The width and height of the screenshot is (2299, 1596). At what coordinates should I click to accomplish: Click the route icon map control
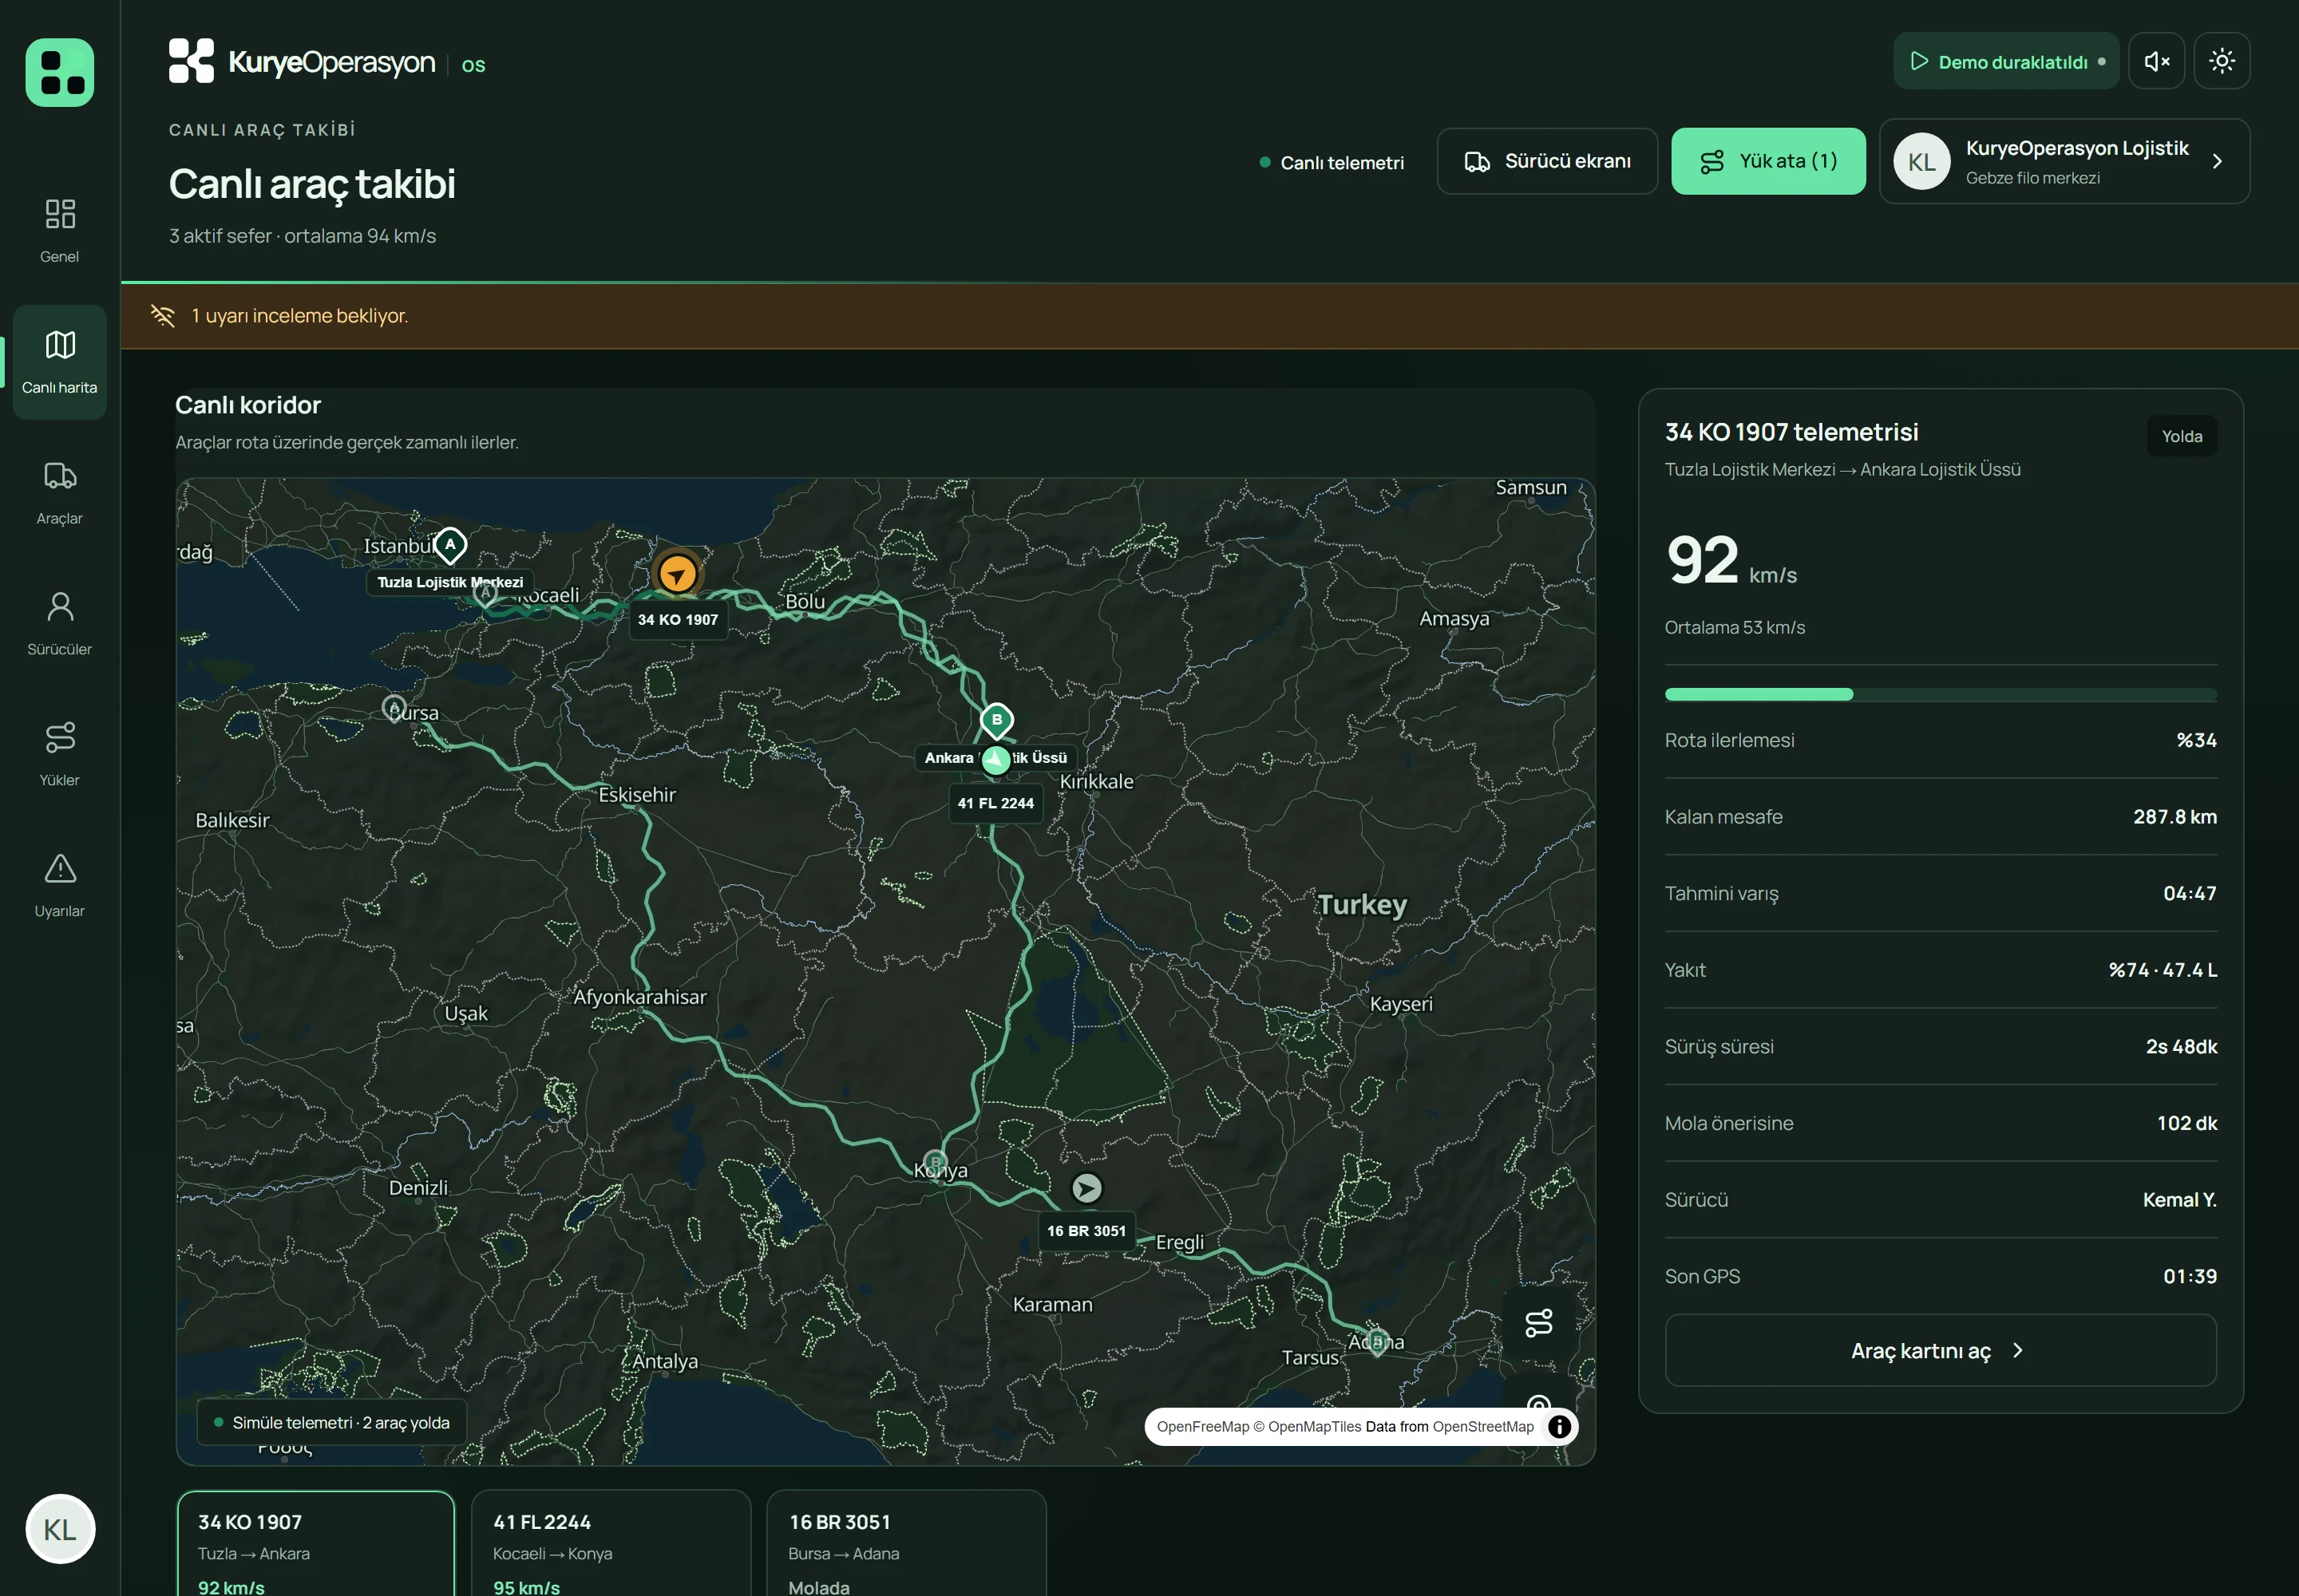(x=1539, y=1323)
